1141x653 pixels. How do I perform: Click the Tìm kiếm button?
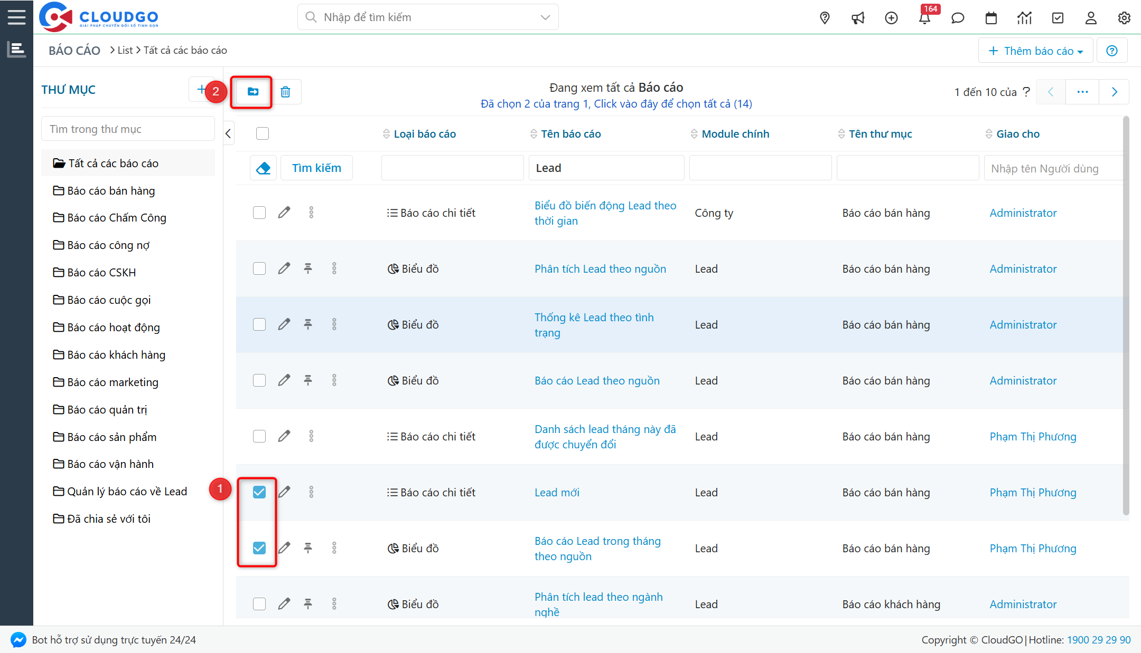click(x=316, y=168)
